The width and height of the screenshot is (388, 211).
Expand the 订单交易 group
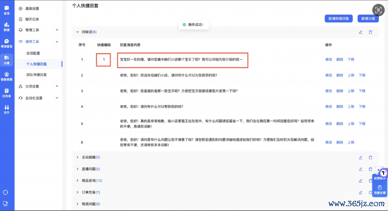pyautogui.click(x=78, y=192)
